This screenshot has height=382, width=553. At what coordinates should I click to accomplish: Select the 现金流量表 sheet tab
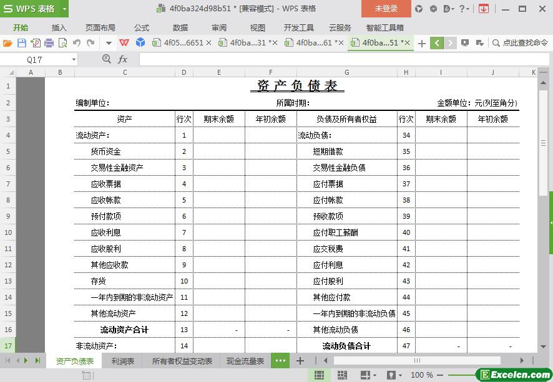tap(245, 361)
